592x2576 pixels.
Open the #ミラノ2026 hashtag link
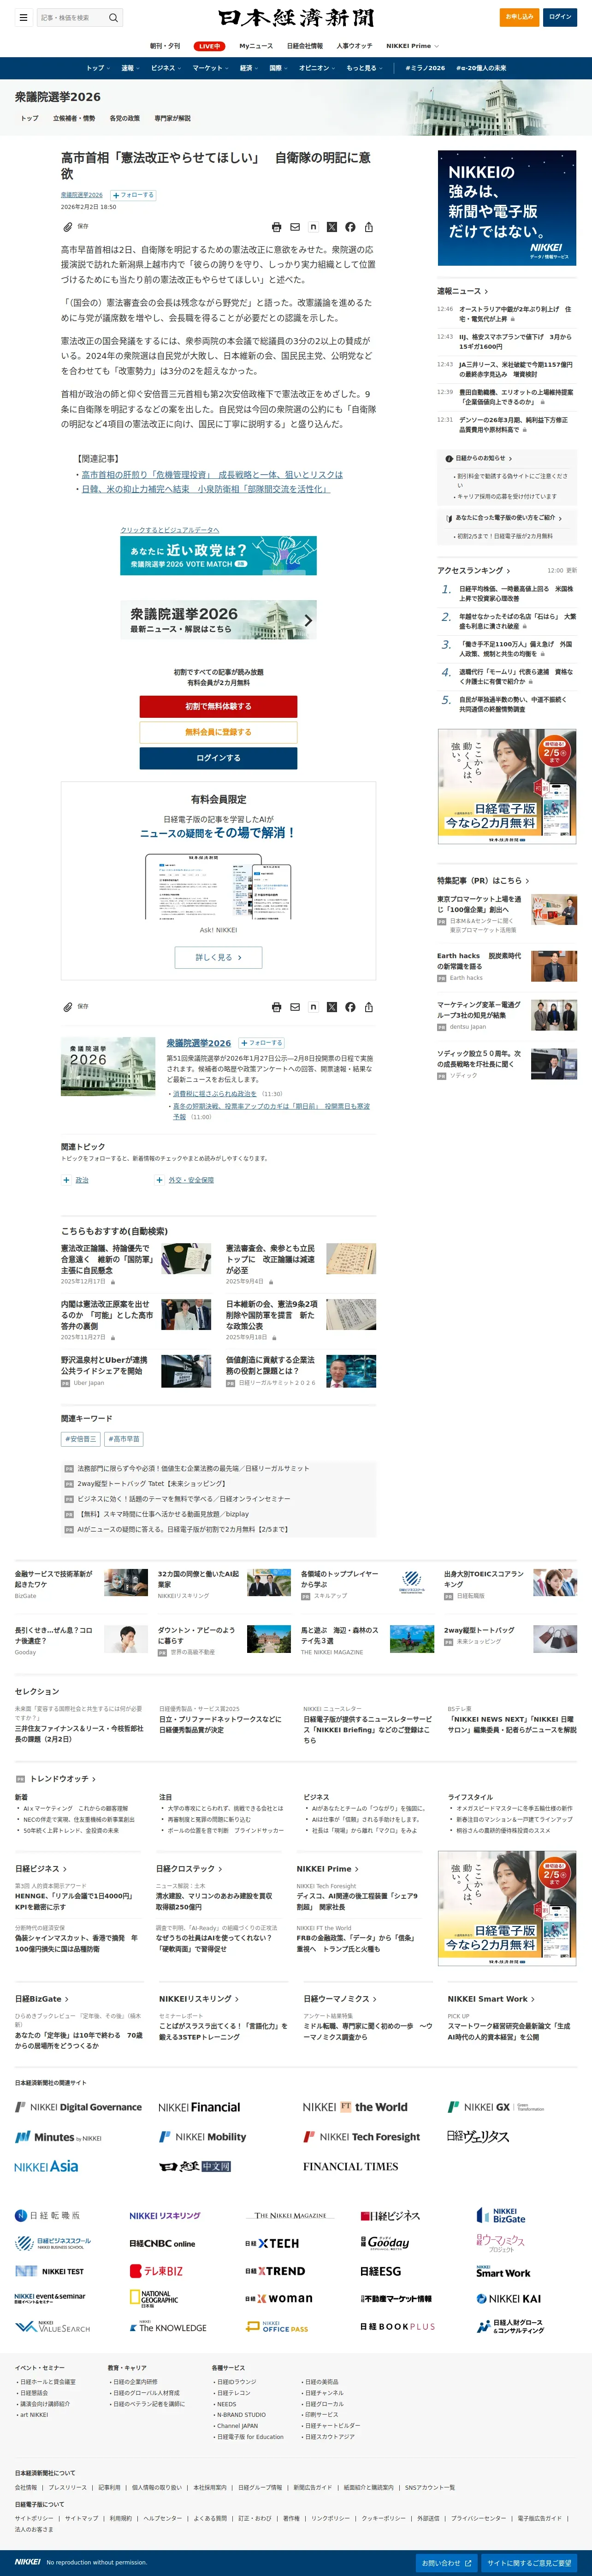(x=425, y=68)
